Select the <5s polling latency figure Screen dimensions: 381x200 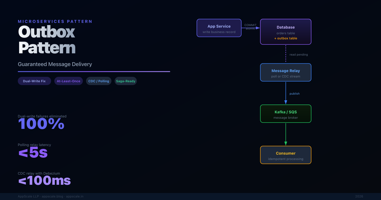33,153
